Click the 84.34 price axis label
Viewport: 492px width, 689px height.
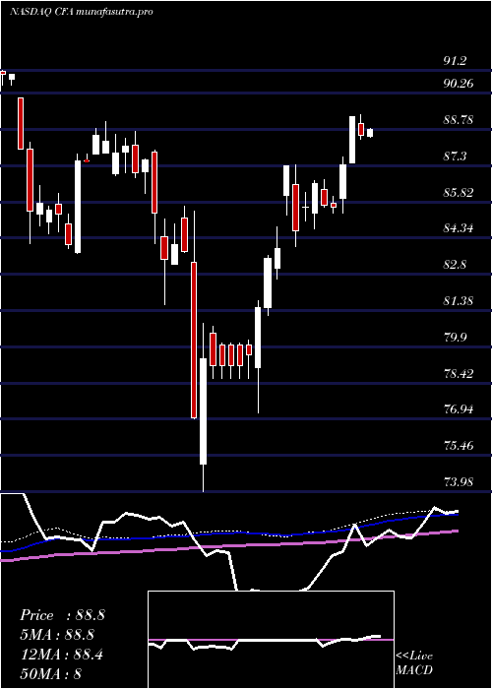pyautogui.click(x=459, y=228)
